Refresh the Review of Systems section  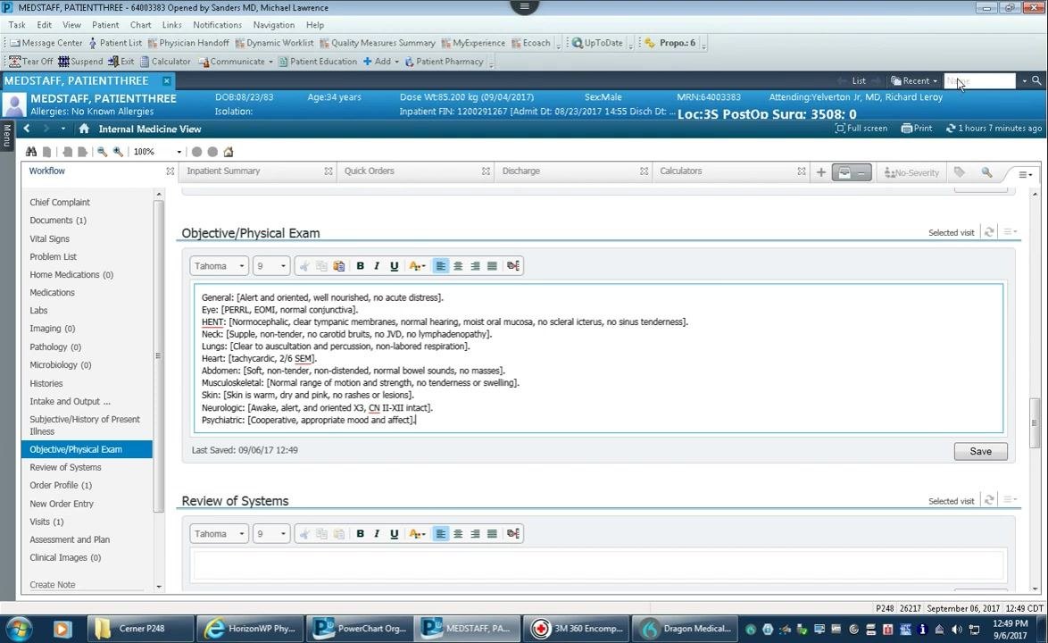[x=989, y=500]
